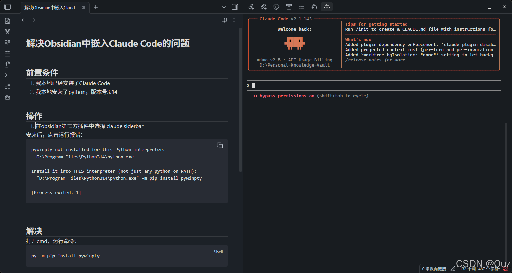Open a new tab with plus button

point(96,7)
